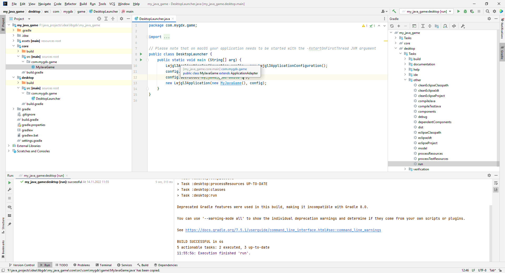Open the run configuration dropdown

[426, 11]
